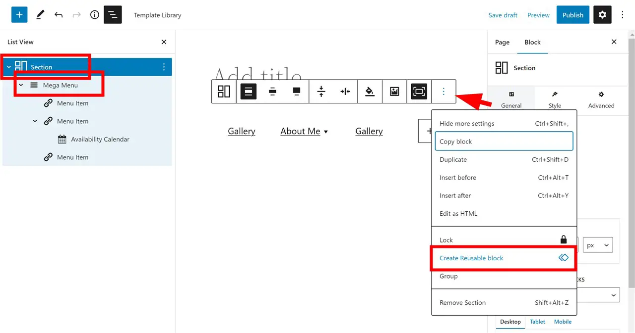Toggle full width icon in toolbar
This screenshot has width=635, height=333.
pos(419,91)
